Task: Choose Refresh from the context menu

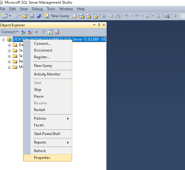Action: 47,151
